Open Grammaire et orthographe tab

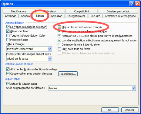coord(120,16)
